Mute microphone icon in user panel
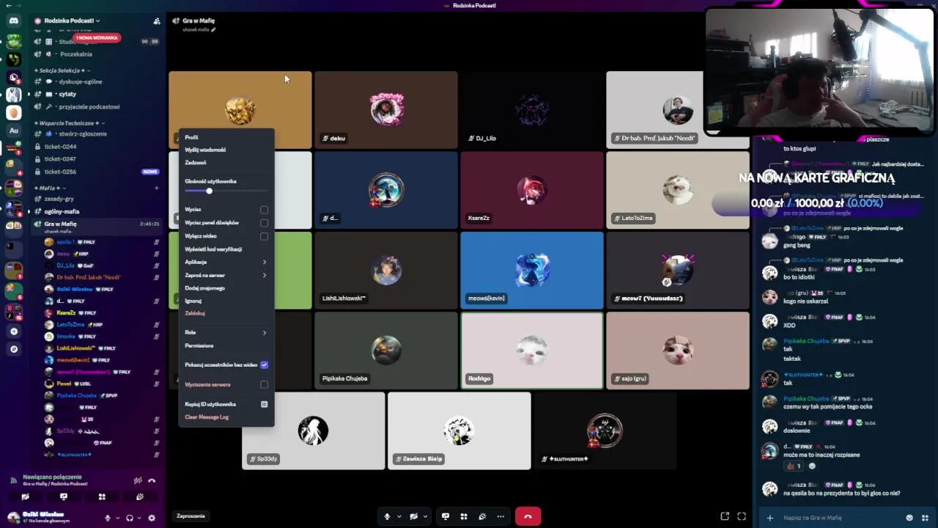 pyautogui.click(x=108, y=518)
